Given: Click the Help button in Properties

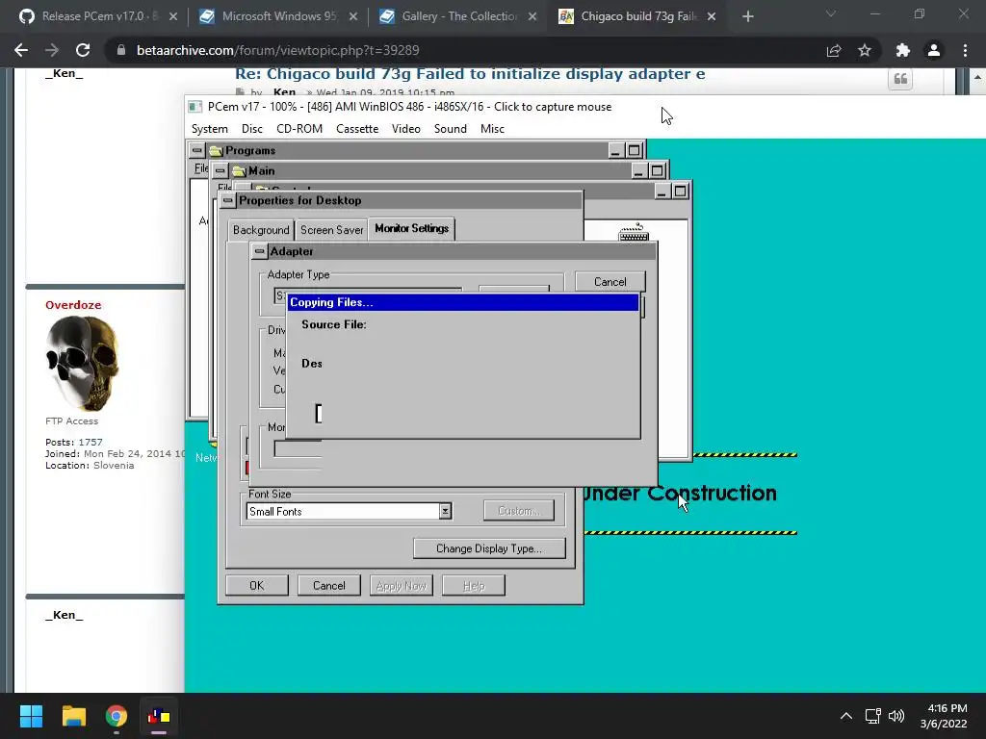Looking at the screenshot, I should coord(474,586).
